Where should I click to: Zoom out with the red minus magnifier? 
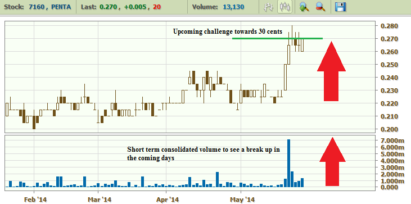click(320, 7)
